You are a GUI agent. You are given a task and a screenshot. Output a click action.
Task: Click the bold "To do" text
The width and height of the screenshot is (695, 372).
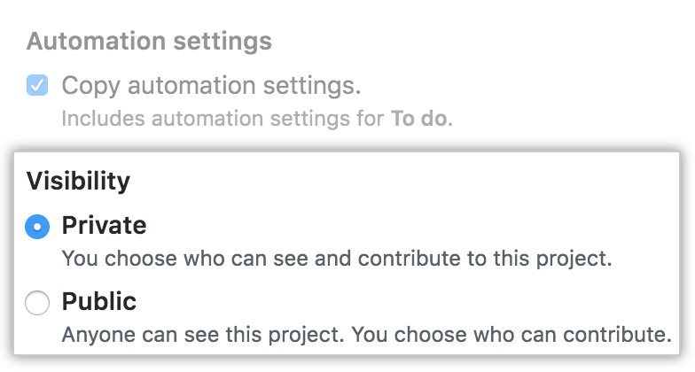(x=420, y=118)
